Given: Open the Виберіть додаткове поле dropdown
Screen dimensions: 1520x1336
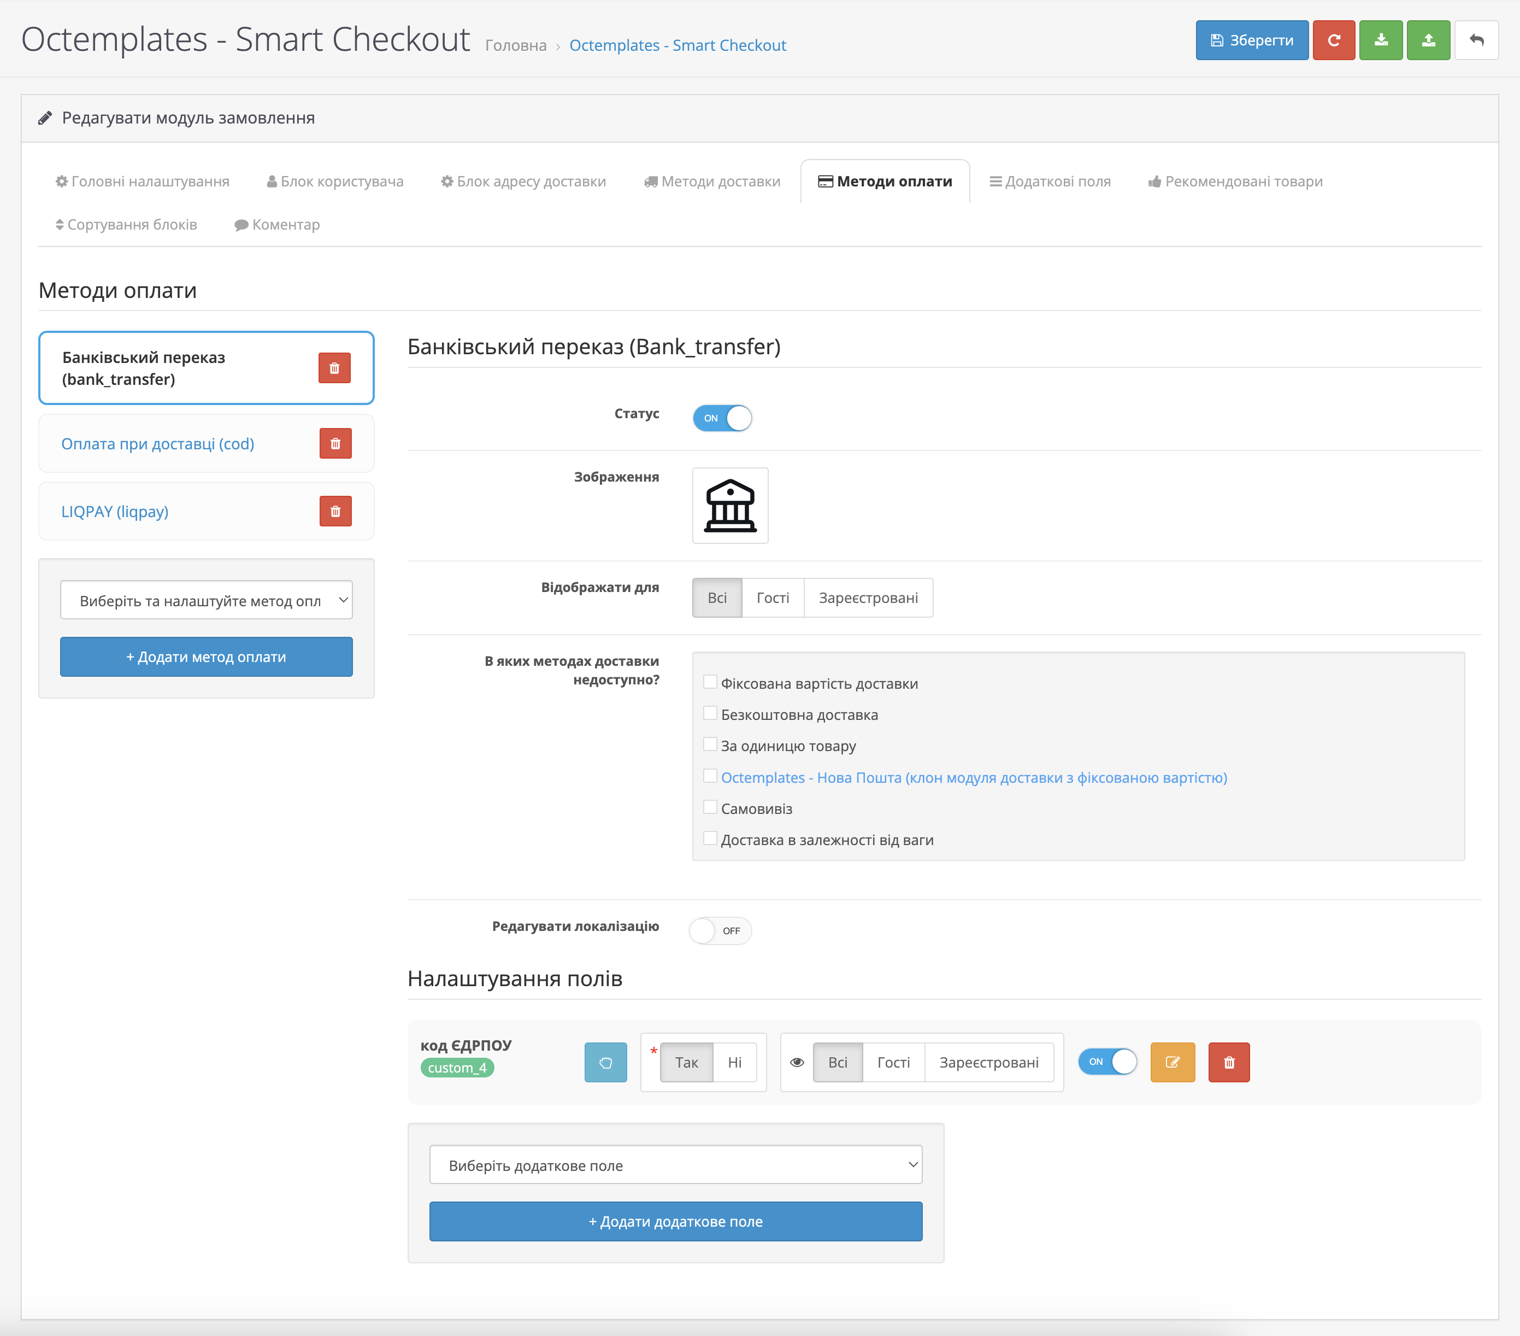Looking at the screenshot, I should [x=675, y=1165].
